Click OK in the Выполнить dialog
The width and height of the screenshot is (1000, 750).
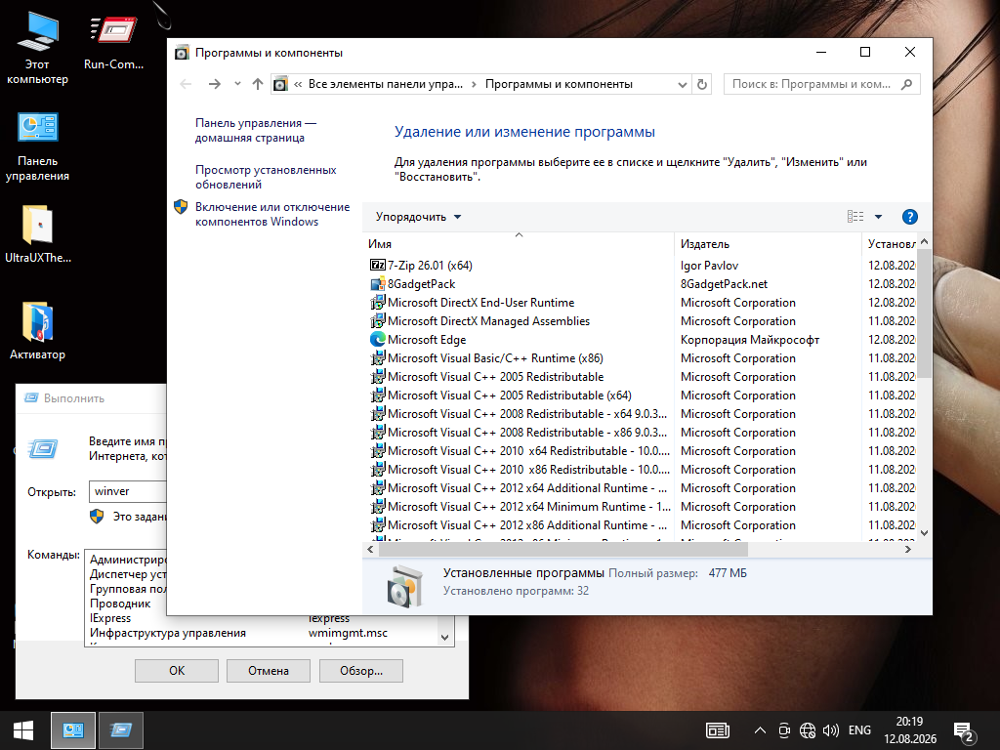(177, 670)
